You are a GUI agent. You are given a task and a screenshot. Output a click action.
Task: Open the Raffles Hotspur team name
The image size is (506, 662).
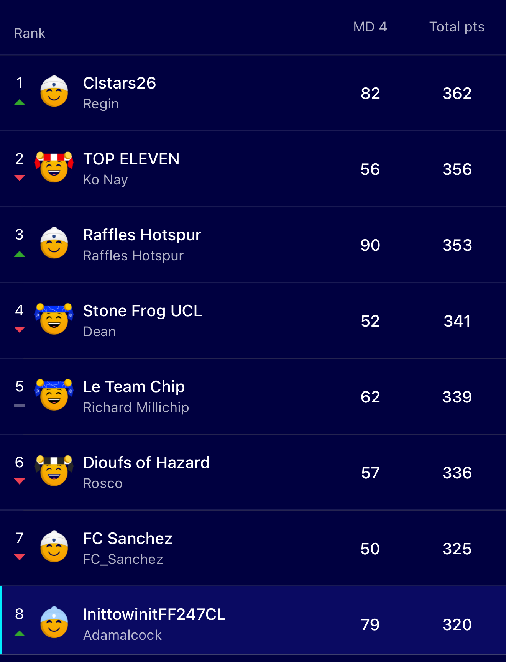click(x=142, y=235)
